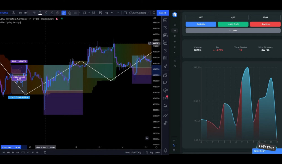Select the 5m timeframe

tap(20, 13)
